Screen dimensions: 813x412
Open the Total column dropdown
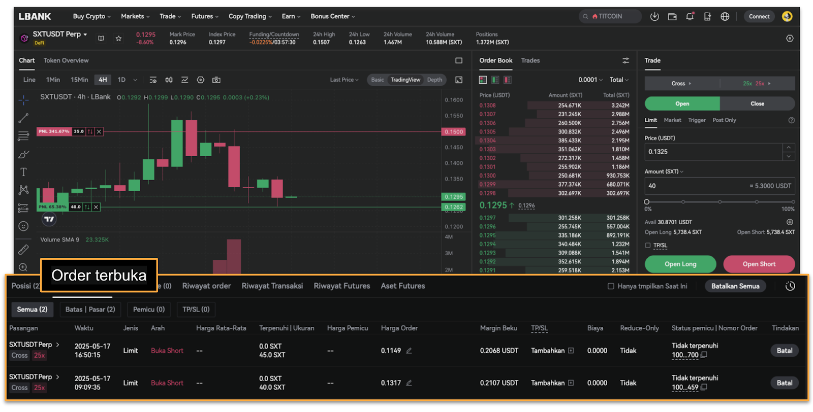click(x=619, y=80)
